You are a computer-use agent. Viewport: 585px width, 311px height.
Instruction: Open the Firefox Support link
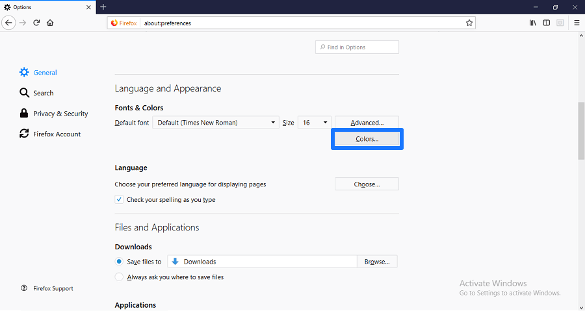[47, 288]
